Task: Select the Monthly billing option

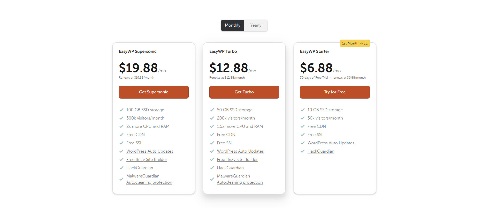Action: click(233, 25)
